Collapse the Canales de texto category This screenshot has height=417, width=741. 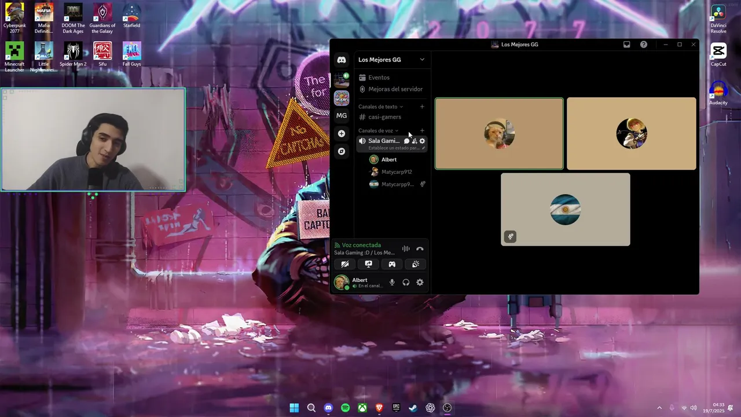tap(380, 107)
